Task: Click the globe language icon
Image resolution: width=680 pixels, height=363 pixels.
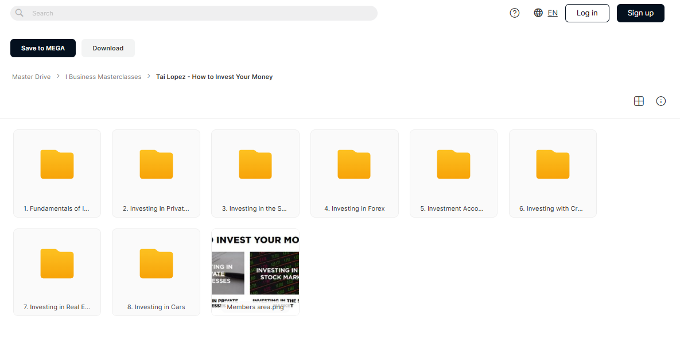Action: pyautogui.click(x=538, y=13)
